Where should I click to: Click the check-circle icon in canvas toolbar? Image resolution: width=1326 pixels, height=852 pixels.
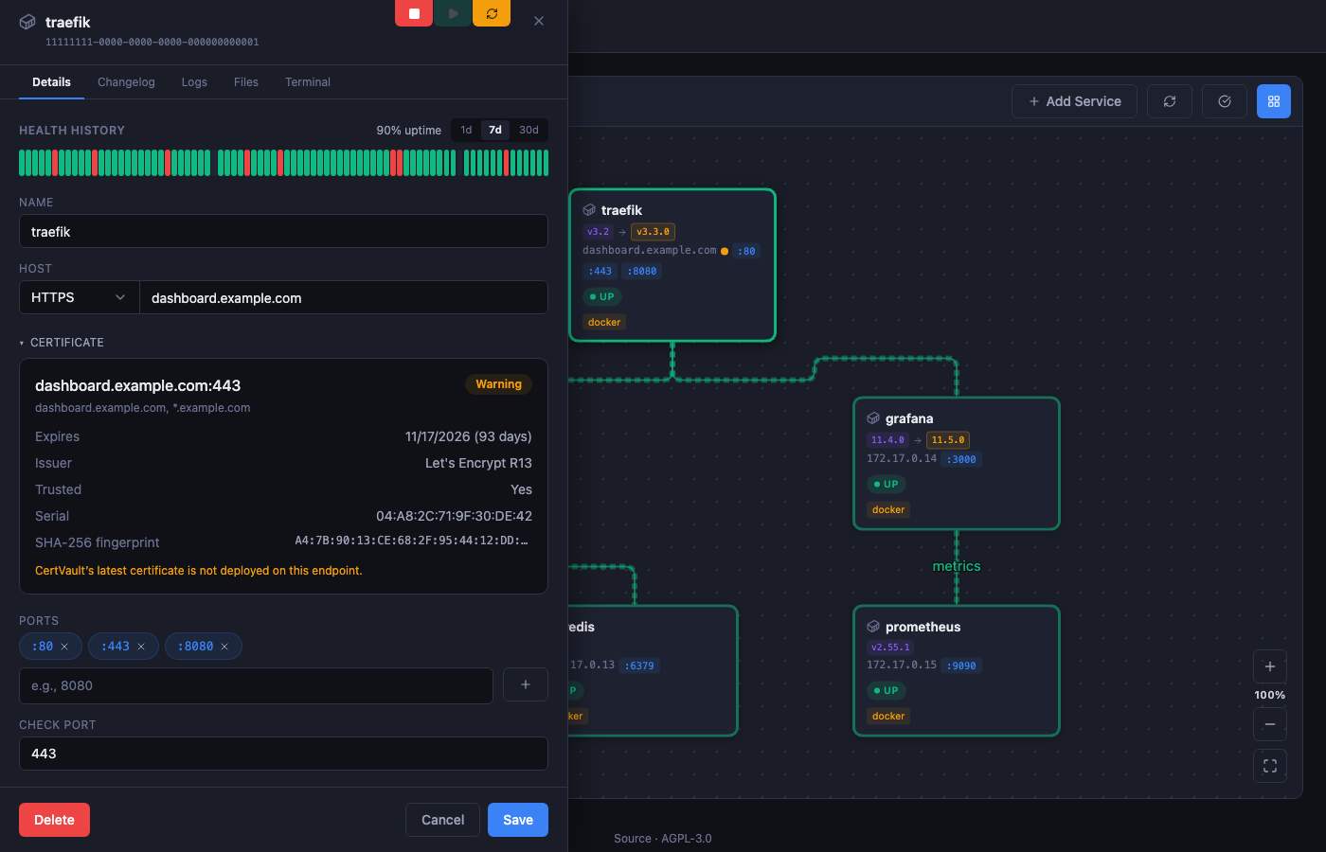click(x=1225, y=101)
